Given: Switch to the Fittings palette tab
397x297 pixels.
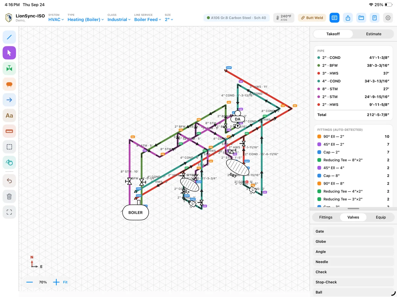Looking at the screenshot, I should click(326, 217).
